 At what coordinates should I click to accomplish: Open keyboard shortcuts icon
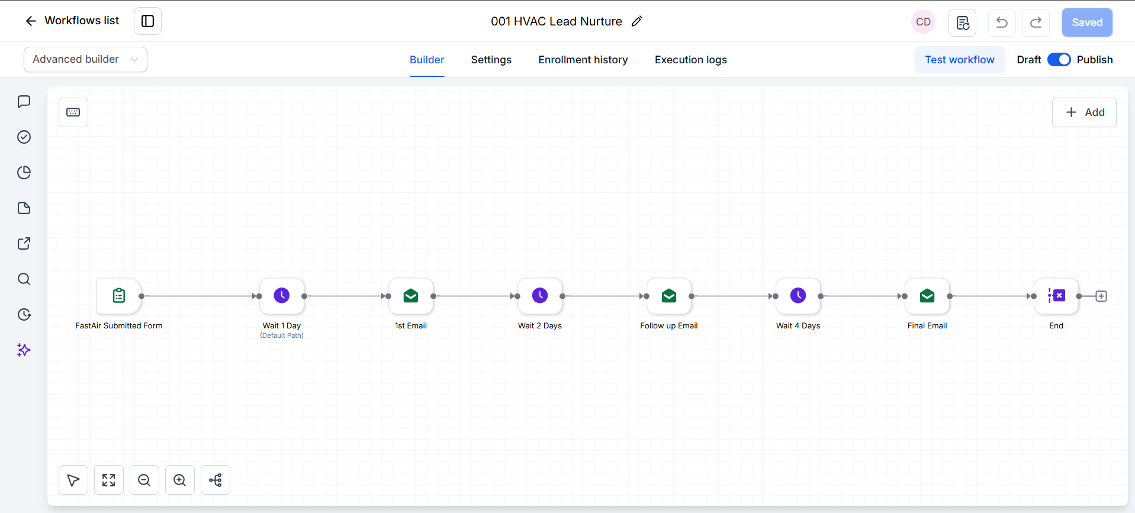(x=73, y=112)
